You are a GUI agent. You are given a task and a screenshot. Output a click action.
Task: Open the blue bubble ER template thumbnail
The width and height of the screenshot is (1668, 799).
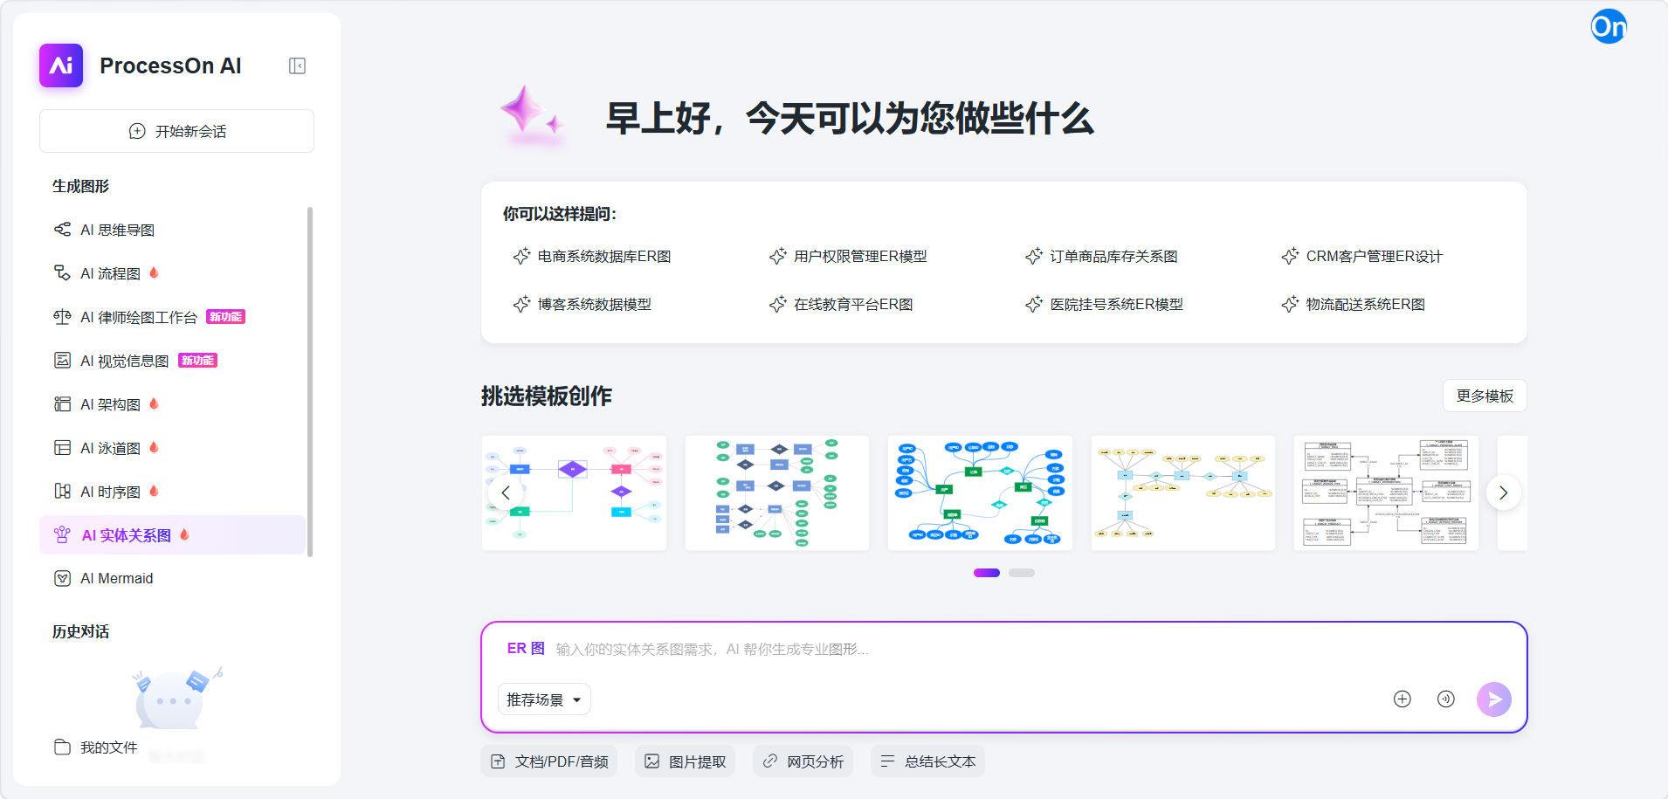(x=980, y=492)
